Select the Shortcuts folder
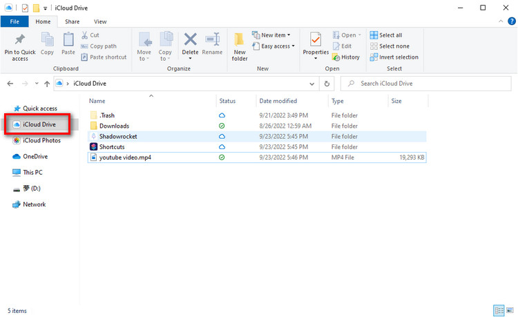 pyautogui.click(x=257, y=147)
